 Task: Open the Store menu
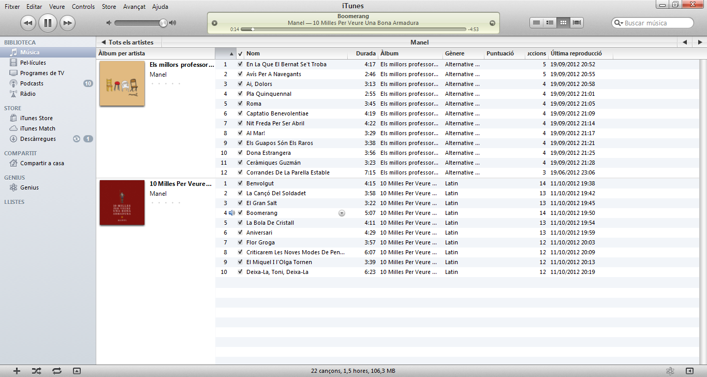109,7
